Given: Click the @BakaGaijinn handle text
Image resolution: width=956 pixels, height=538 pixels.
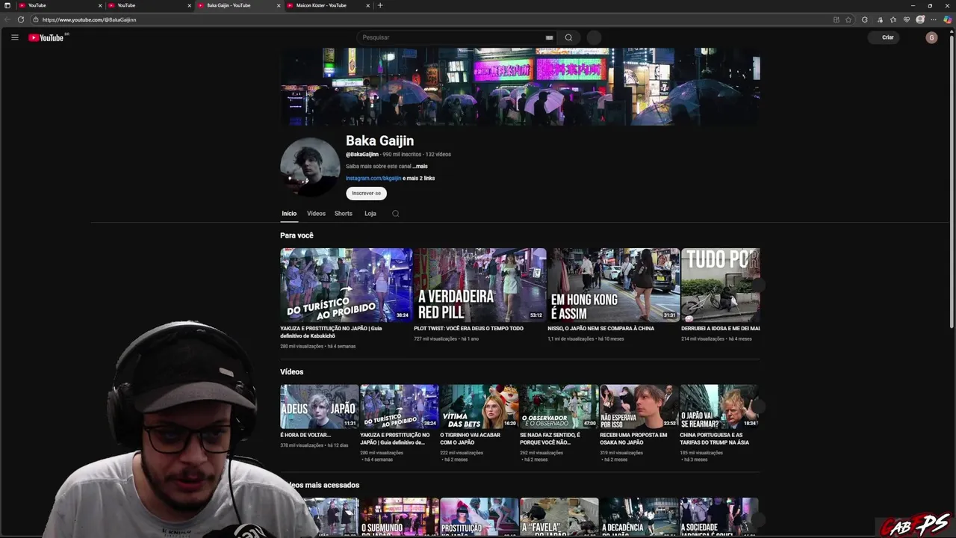Looking at the screenshot, I should pyautogui.click(x=362, y=154).
